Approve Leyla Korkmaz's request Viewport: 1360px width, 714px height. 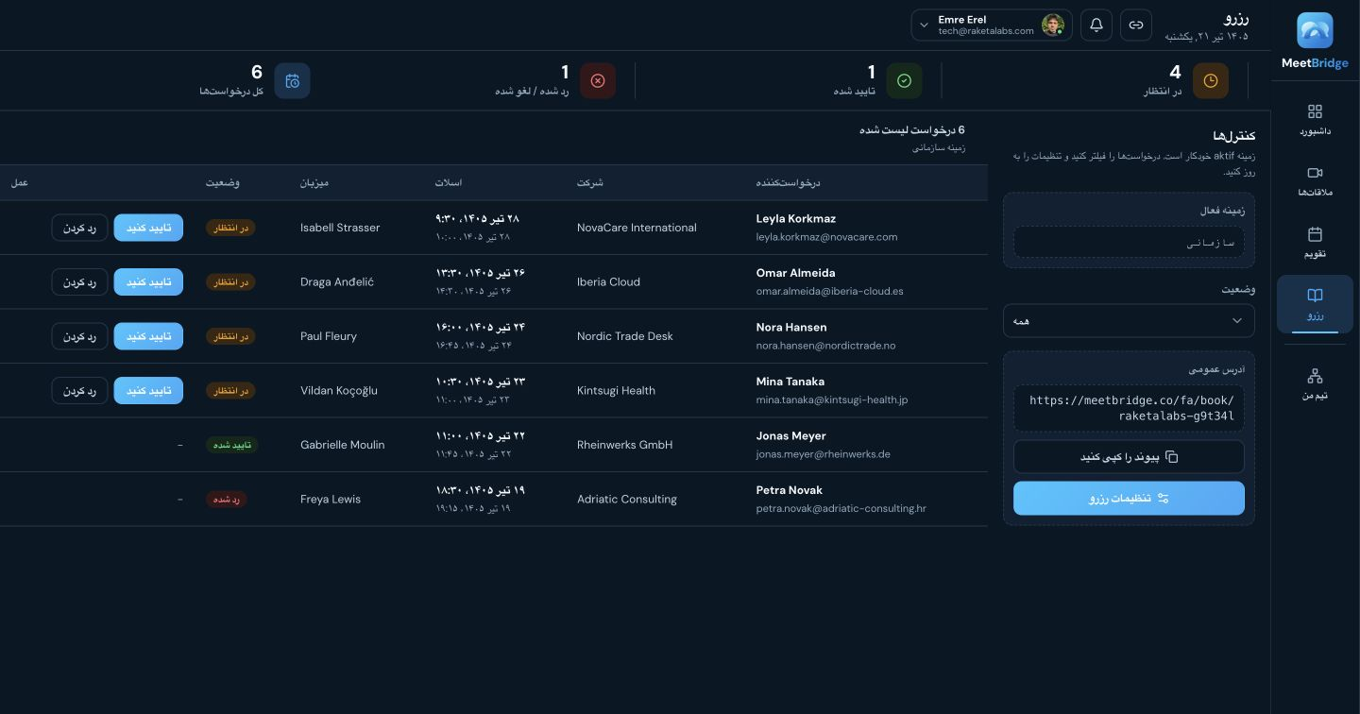[x=148, y=228]
